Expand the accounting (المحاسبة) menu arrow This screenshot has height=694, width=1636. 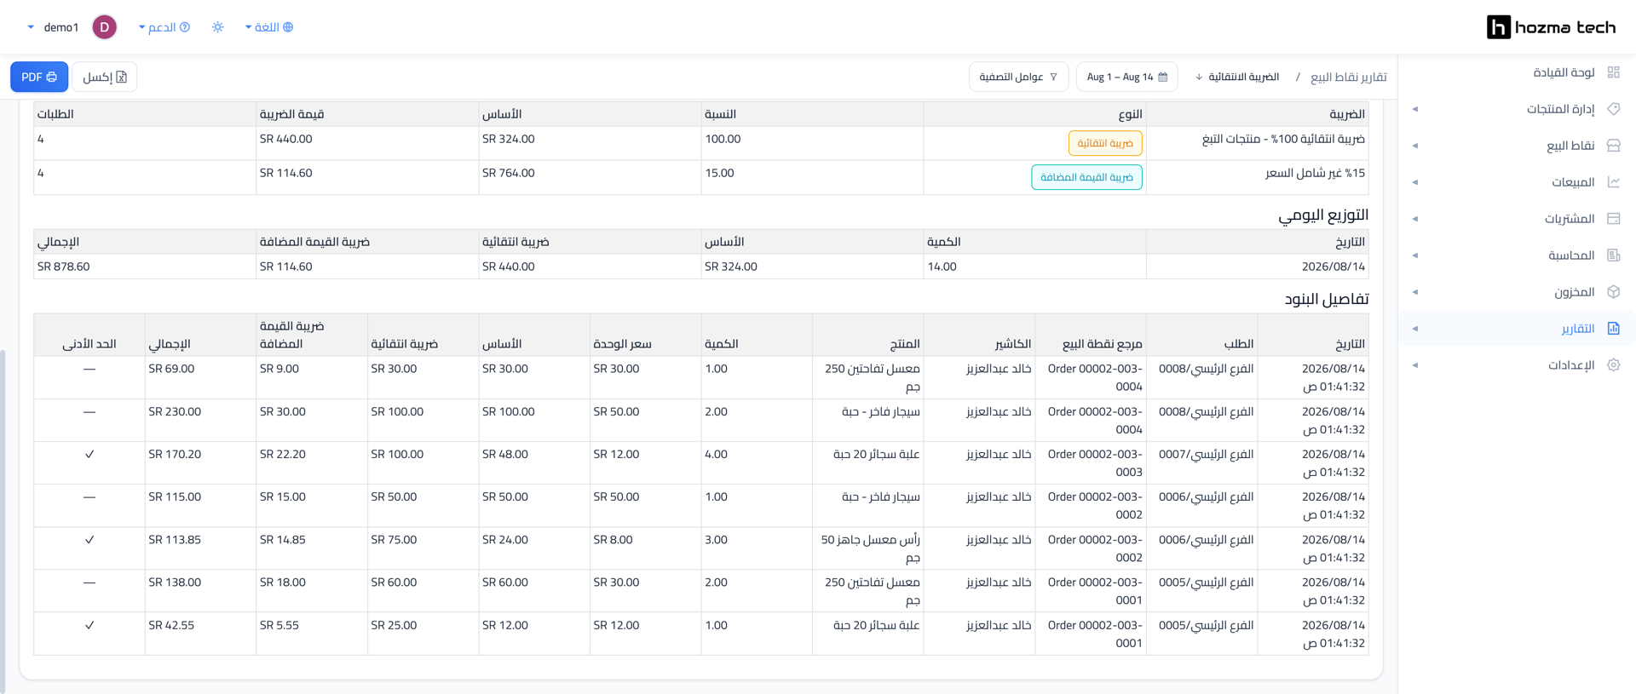[1415, 255]
